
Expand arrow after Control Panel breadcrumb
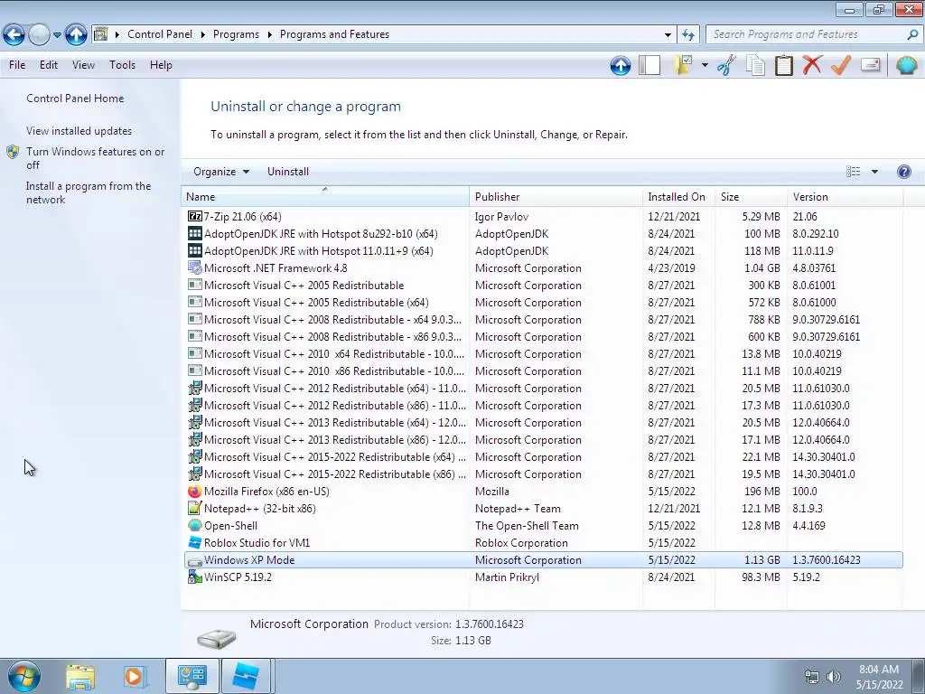point(202,34)
